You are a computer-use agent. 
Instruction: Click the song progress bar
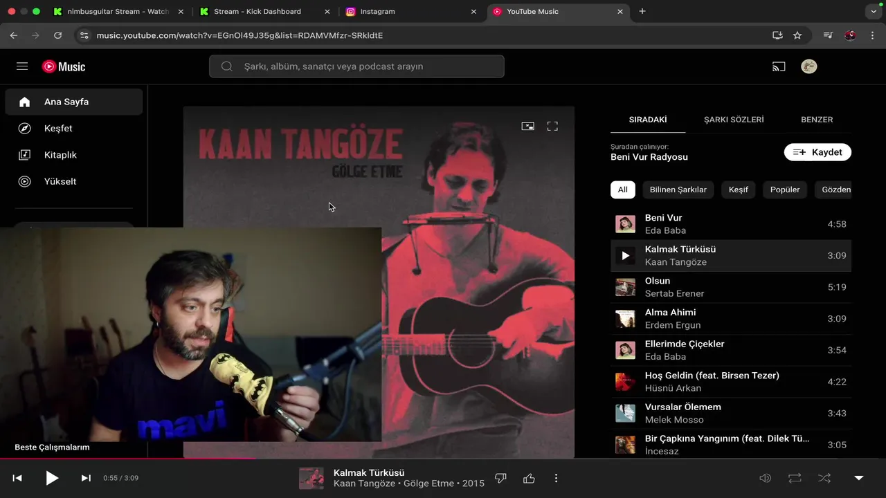coord(443,458)
